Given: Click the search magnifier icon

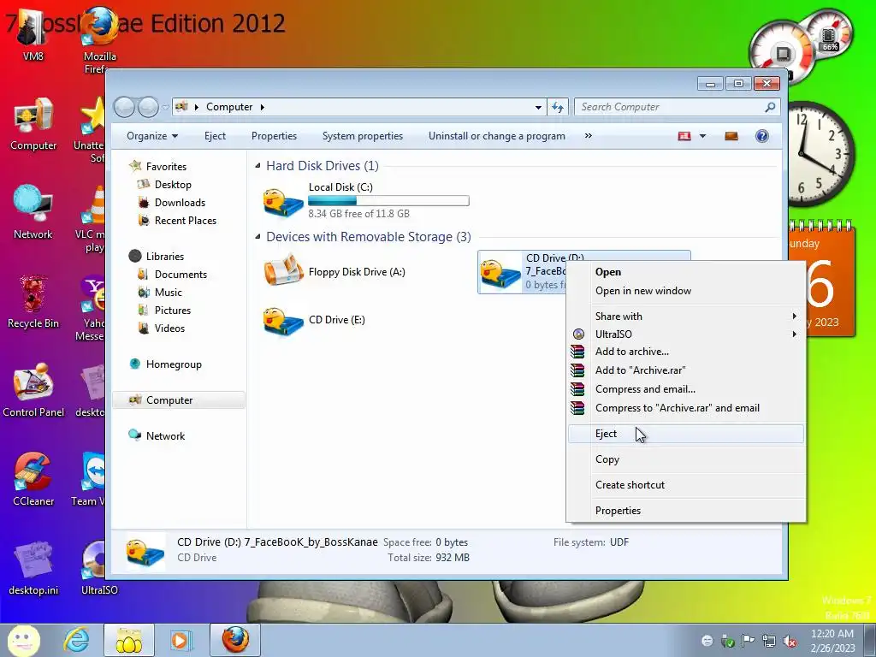Looking at the screenshot, I should coord(770,107).
